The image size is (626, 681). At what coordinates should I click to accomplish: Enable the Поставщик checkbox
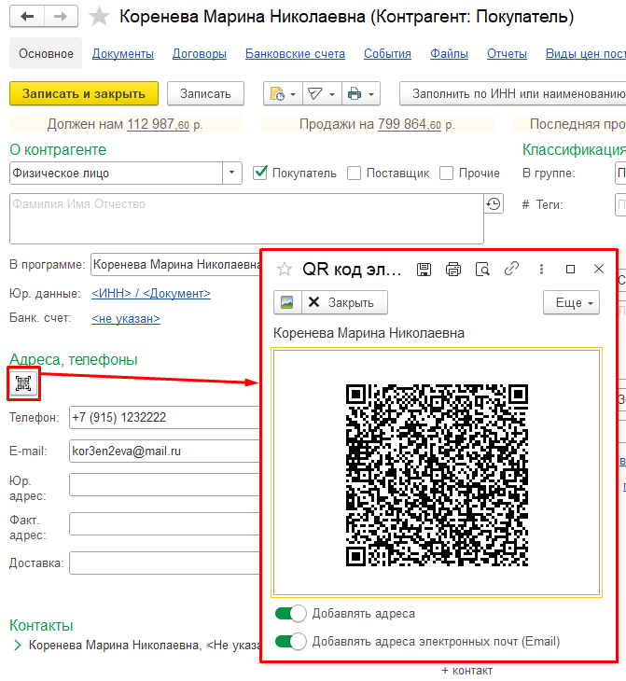[355, 173]
